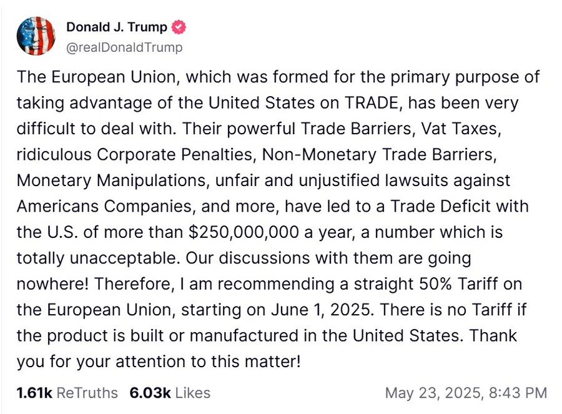Click the opening words The European Union
The width and height of the screenshot is (562, 414).
click(96, 77)
